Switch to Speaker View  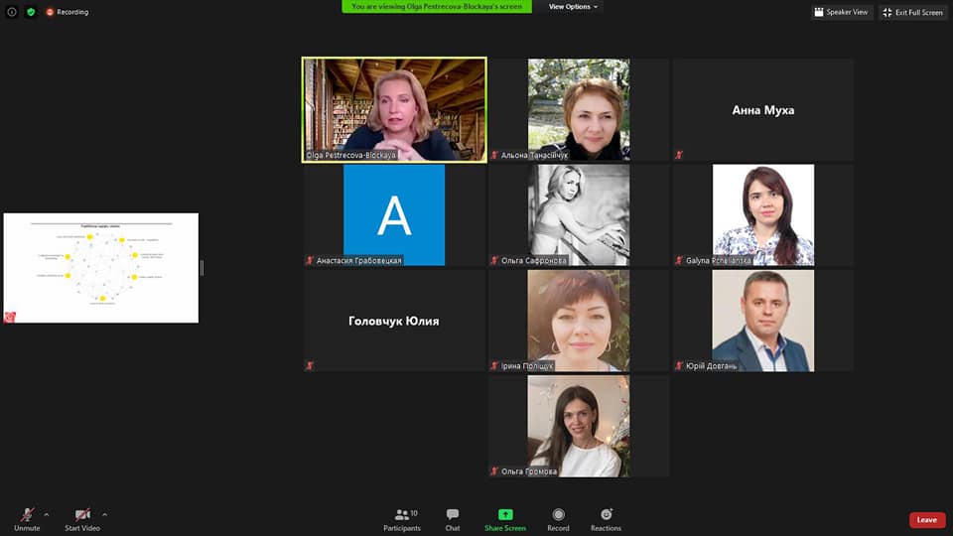tap(841, 12)
